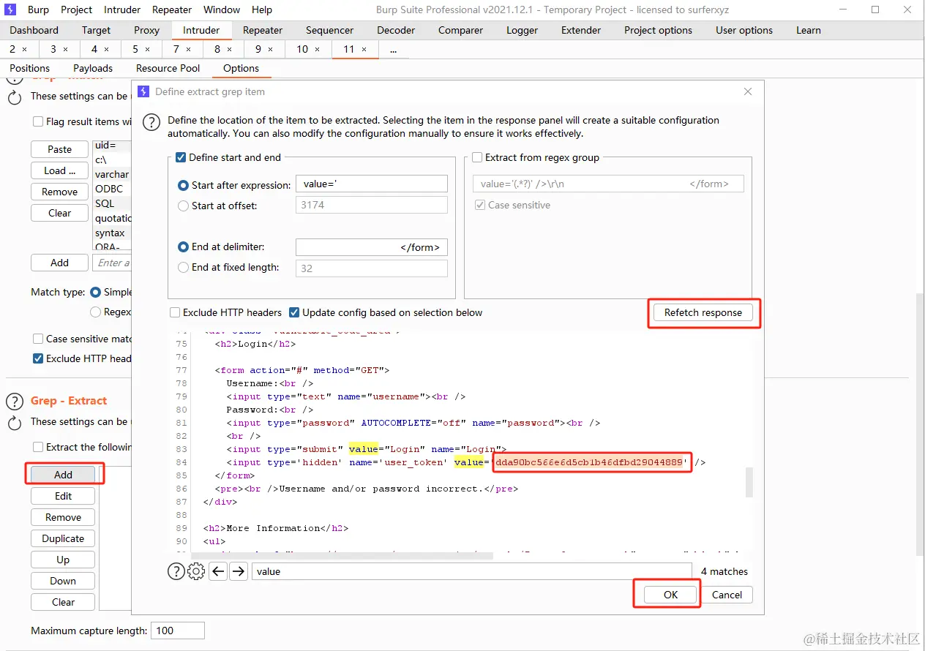This screenshot has width=925, height=651.
Task: Go to next search match arrow
Action: click(x=239, y=571)
